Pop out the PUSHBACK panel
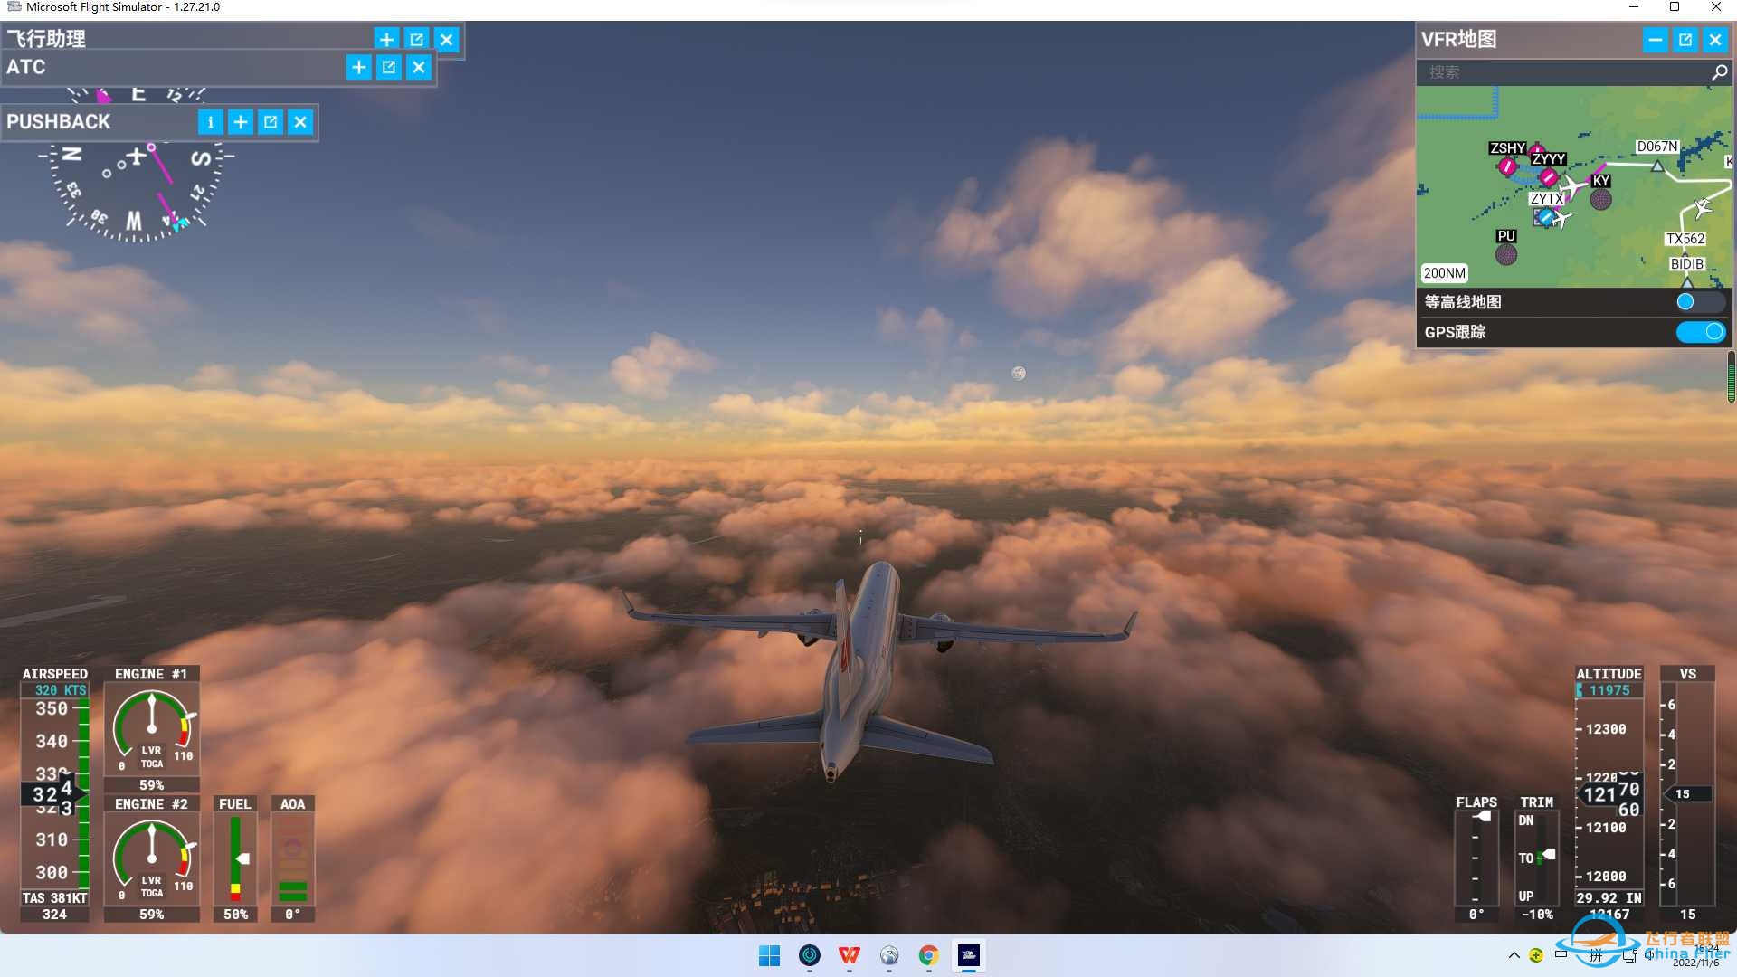Screen dimensions: 1737x977 pyautogui.click(x=271, y=122)
